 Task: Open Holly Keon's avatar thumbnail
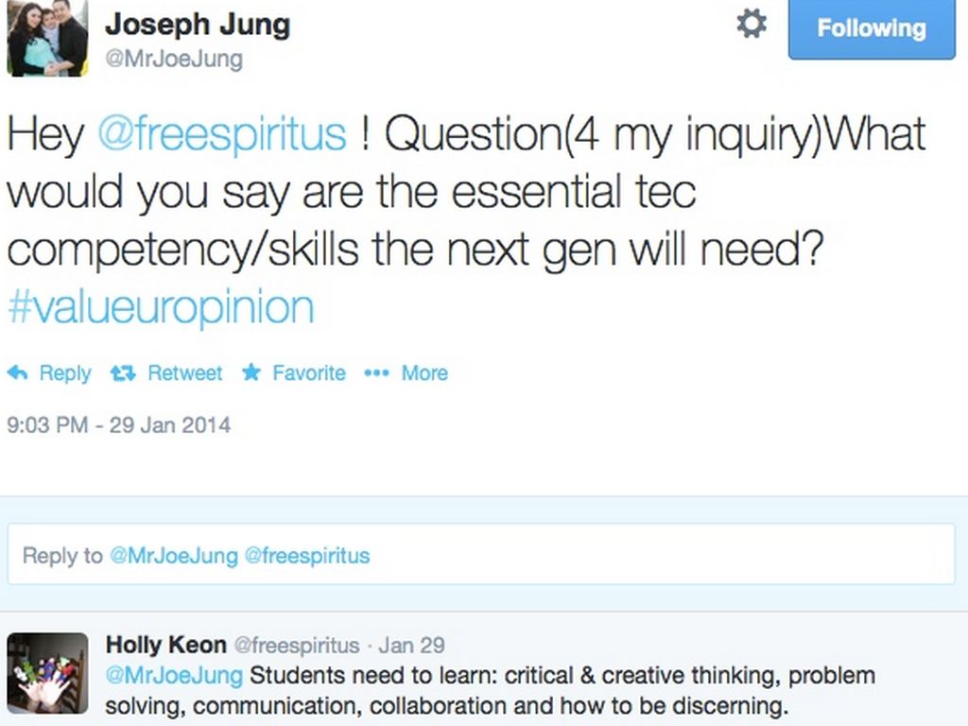[47, 672]
